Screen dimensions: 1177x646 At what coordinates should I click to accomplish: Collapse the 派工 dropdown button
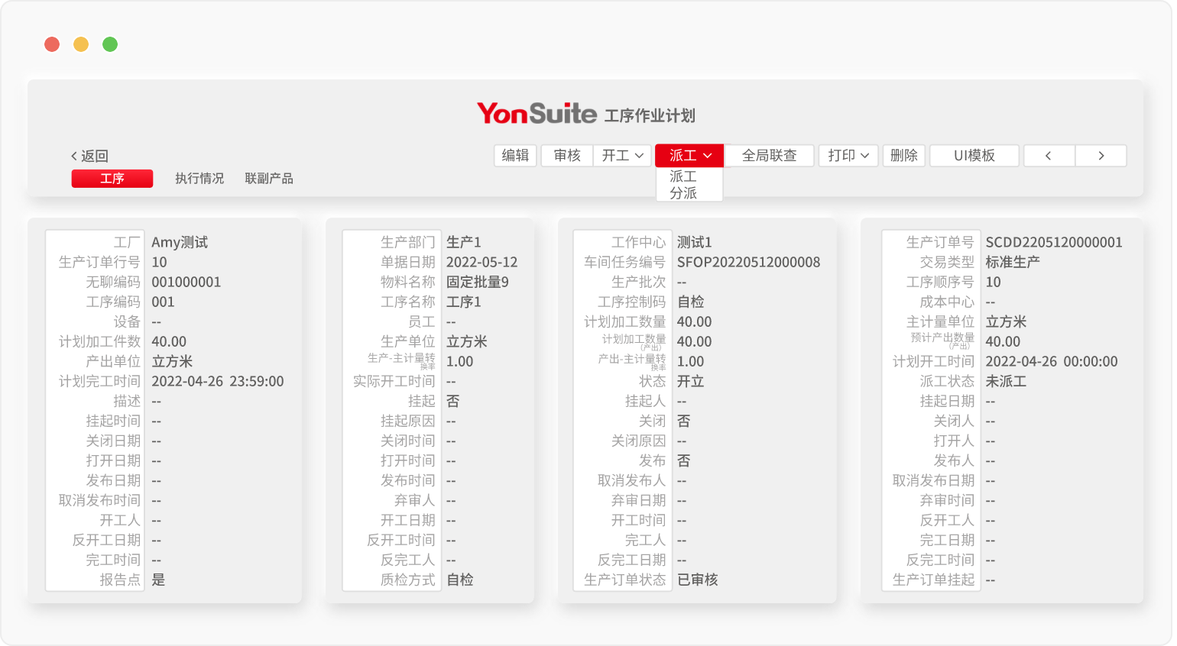(x=689, y=156)
